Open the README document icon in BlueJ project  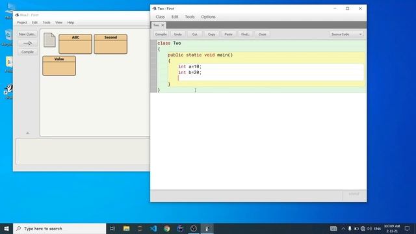[x=49, y=40]
